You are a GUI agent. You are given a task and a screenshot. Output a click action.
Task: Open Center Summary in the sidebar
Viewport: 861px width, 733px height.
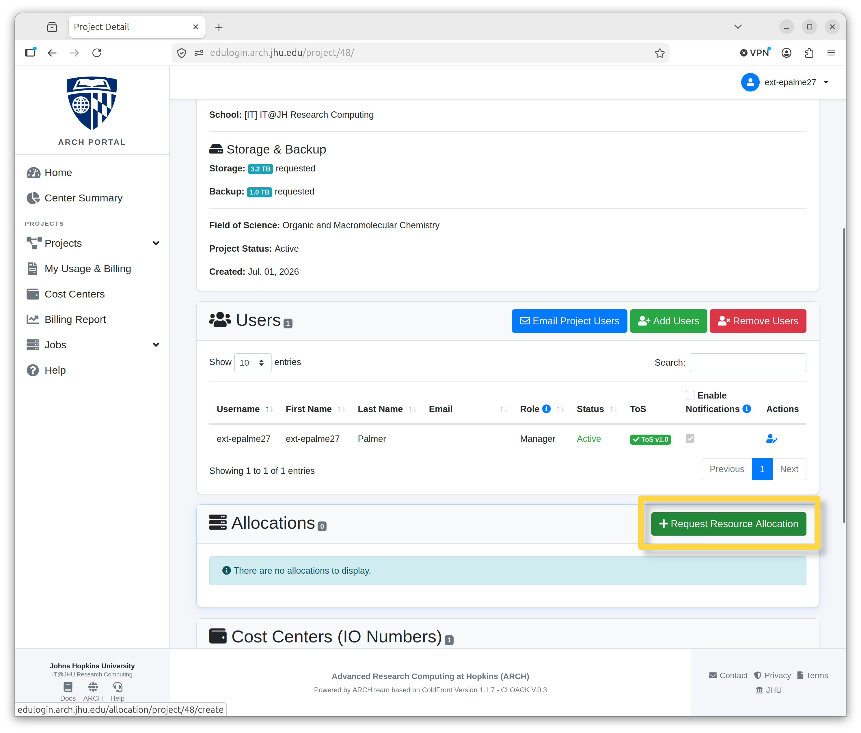(x=83, y=198)
